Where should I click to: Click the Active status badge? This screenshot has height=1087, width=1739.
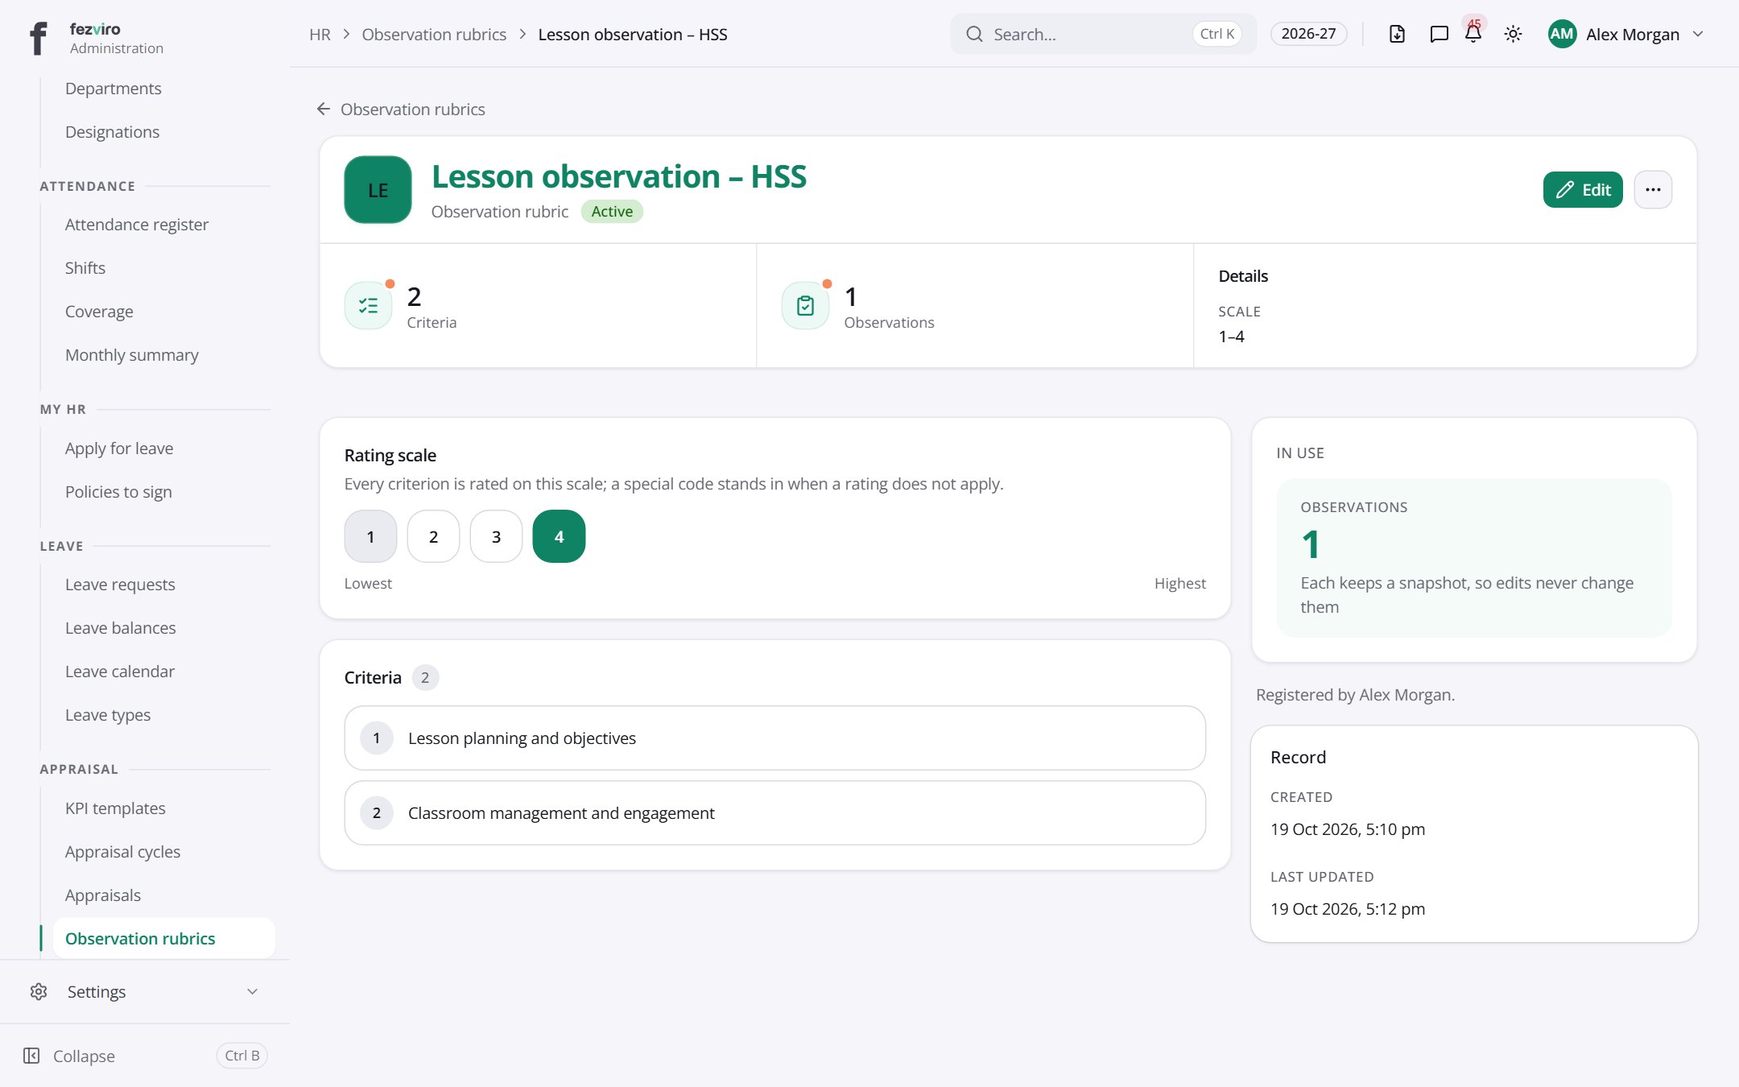click(x=612, y=211)
